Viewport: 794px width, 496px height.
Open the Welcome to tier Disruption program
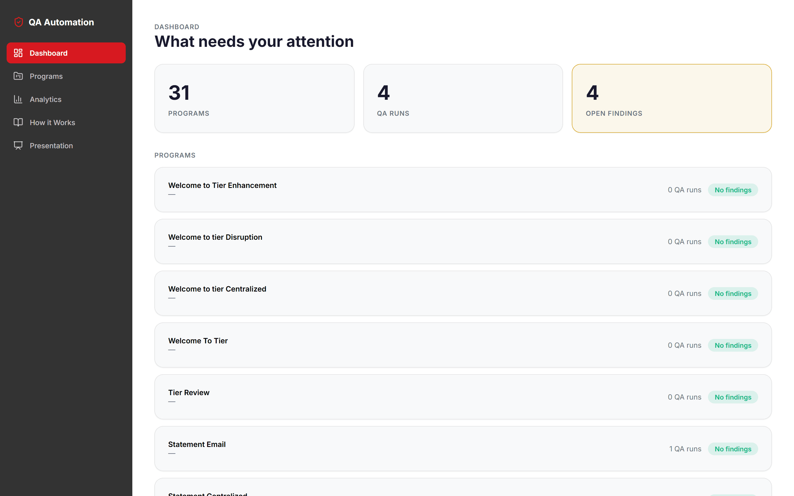tap(463, 241)
